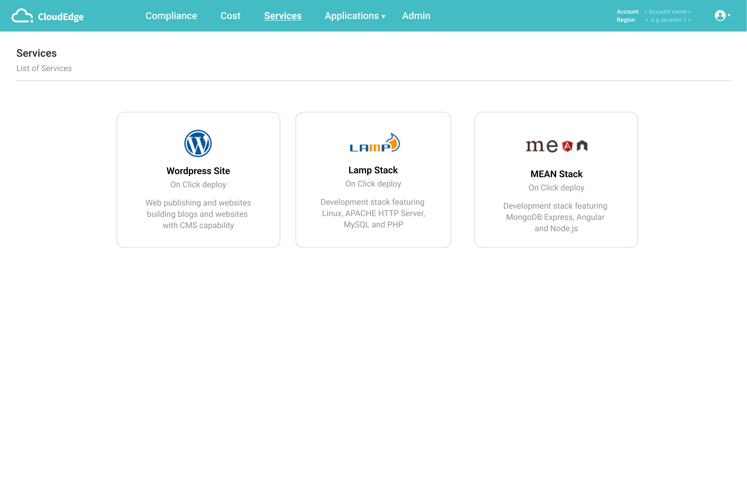
Task: Open the Wordpress Site title
Action: pyautogui.click(x=198, y=171)
